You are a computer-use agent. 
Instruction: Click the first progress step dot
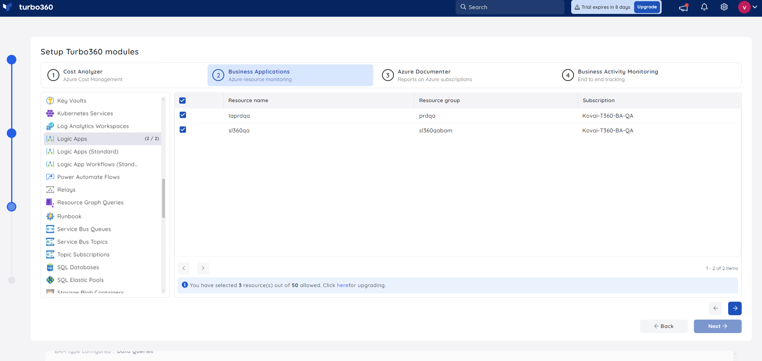point(12,60)
